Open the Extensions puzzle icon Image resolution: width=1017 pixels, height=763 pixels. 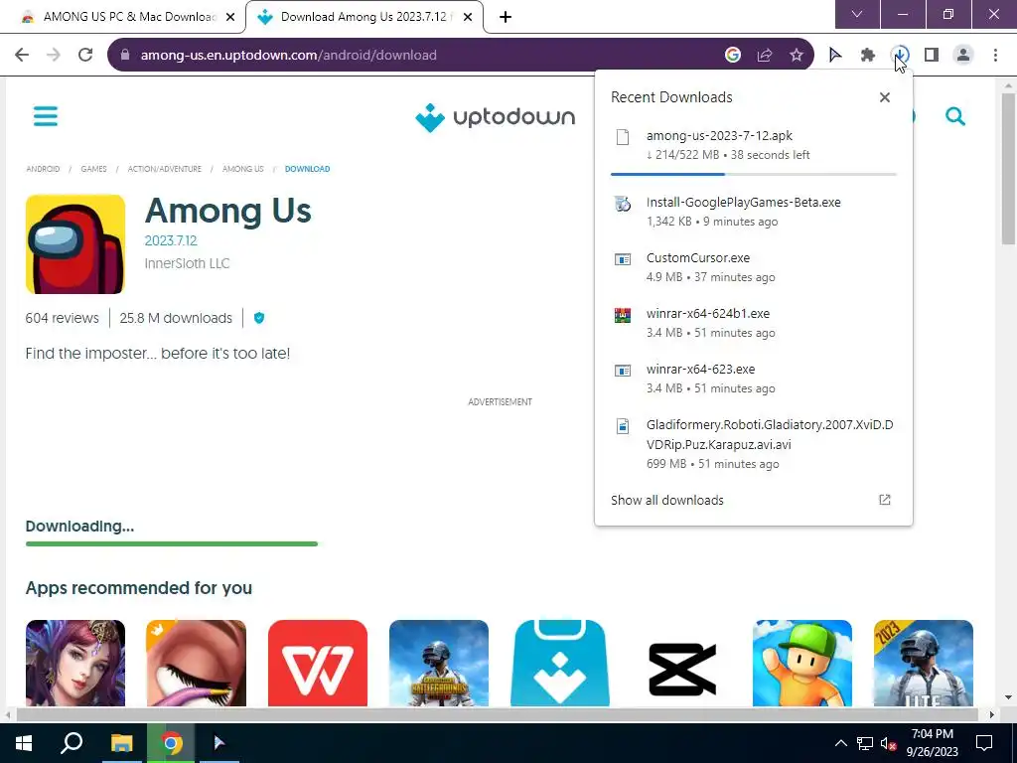[868, 56]
